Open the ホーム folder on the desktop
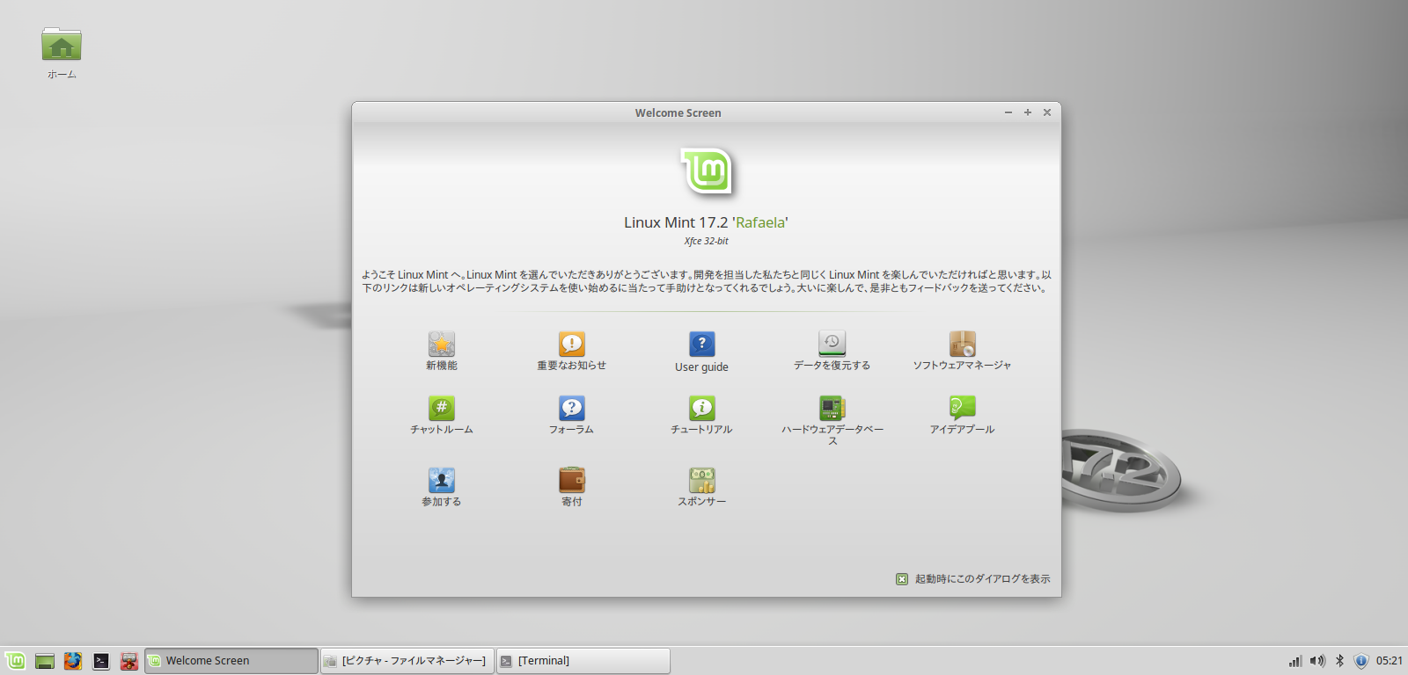Image resolution: width=1408 pixels, height=675 pixels. point(62,45)
